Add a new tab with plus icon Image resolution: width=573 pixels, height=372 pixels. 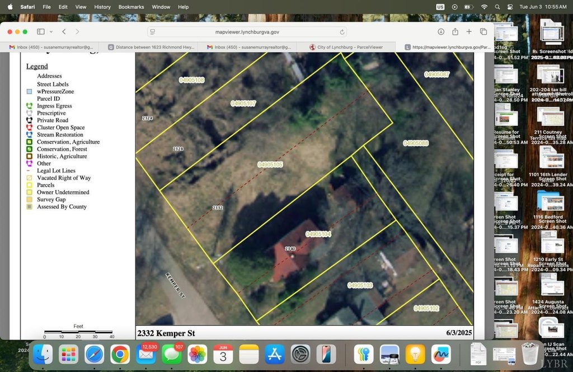(x=469, y=32)
